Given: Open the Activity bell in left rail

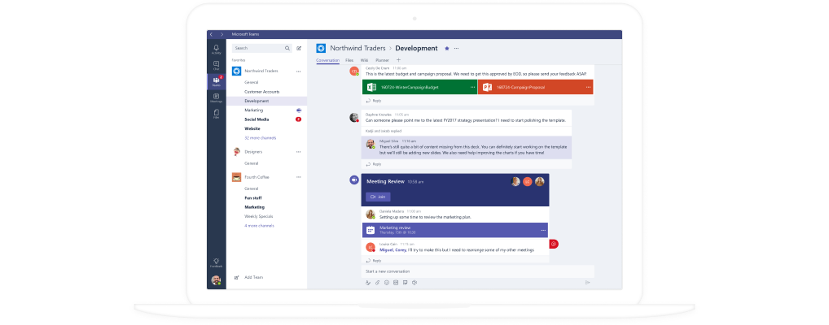Looking at the screenshot, I should [217, 49].
